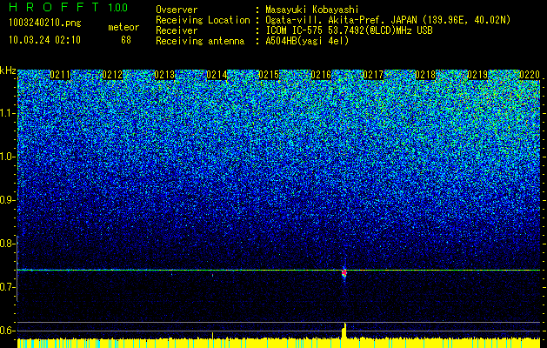547x348 pixels.
Task: Click the 0220 time marker
Action: point(530,75)
